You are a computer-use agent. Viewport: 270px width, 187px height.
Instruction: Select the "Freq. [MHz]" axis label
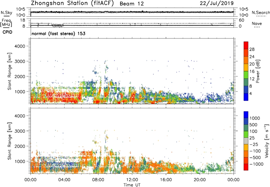point(6,23)
